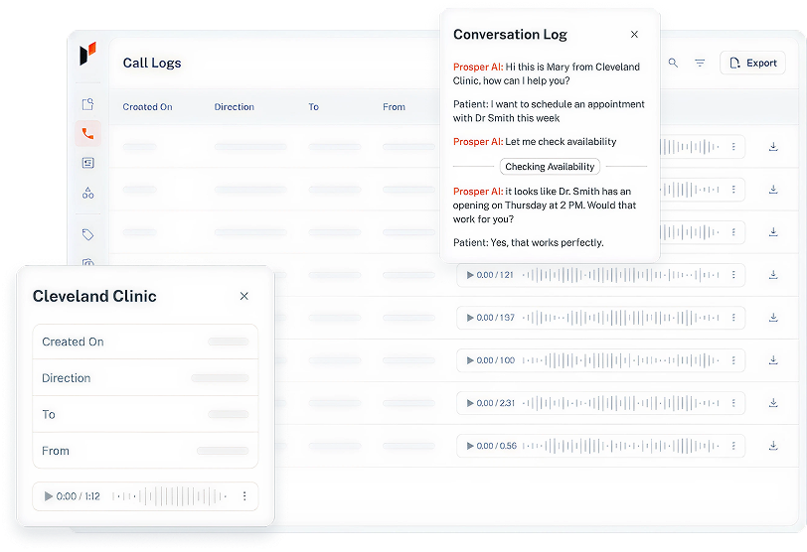
Task: Play the 0:56 call recording
Action: [x=470, y=446]
